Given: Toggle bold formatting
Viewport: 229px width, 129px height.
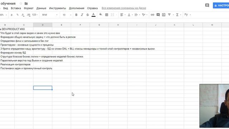Looking at the screenshot, I should (x=76, y=15).
